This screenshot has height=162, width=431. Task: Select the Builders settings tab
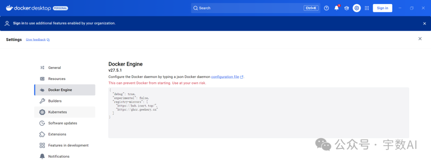(x=65, y=101)
